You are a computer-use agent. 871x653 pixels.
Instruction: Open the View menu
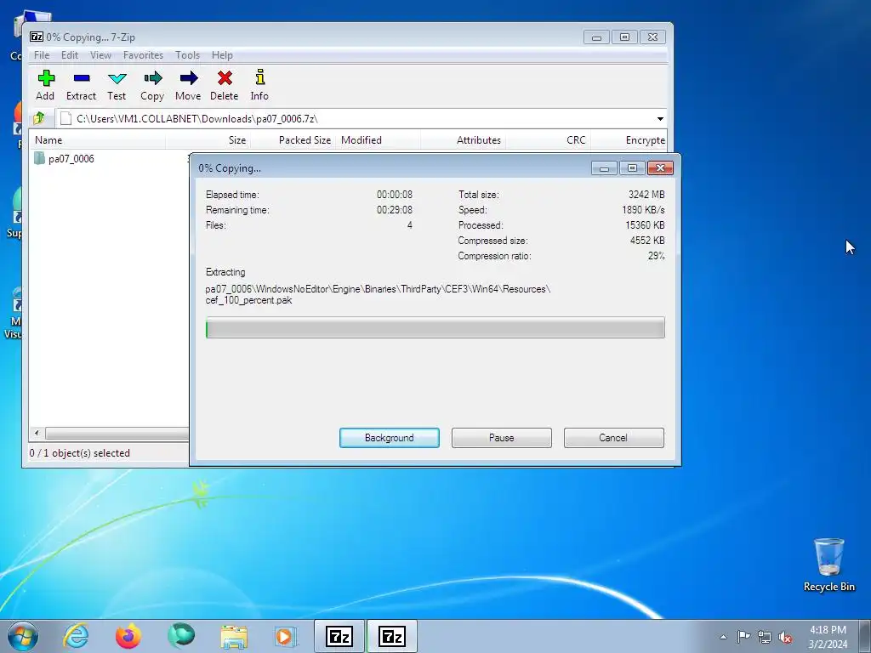click(x=100, y=55)
